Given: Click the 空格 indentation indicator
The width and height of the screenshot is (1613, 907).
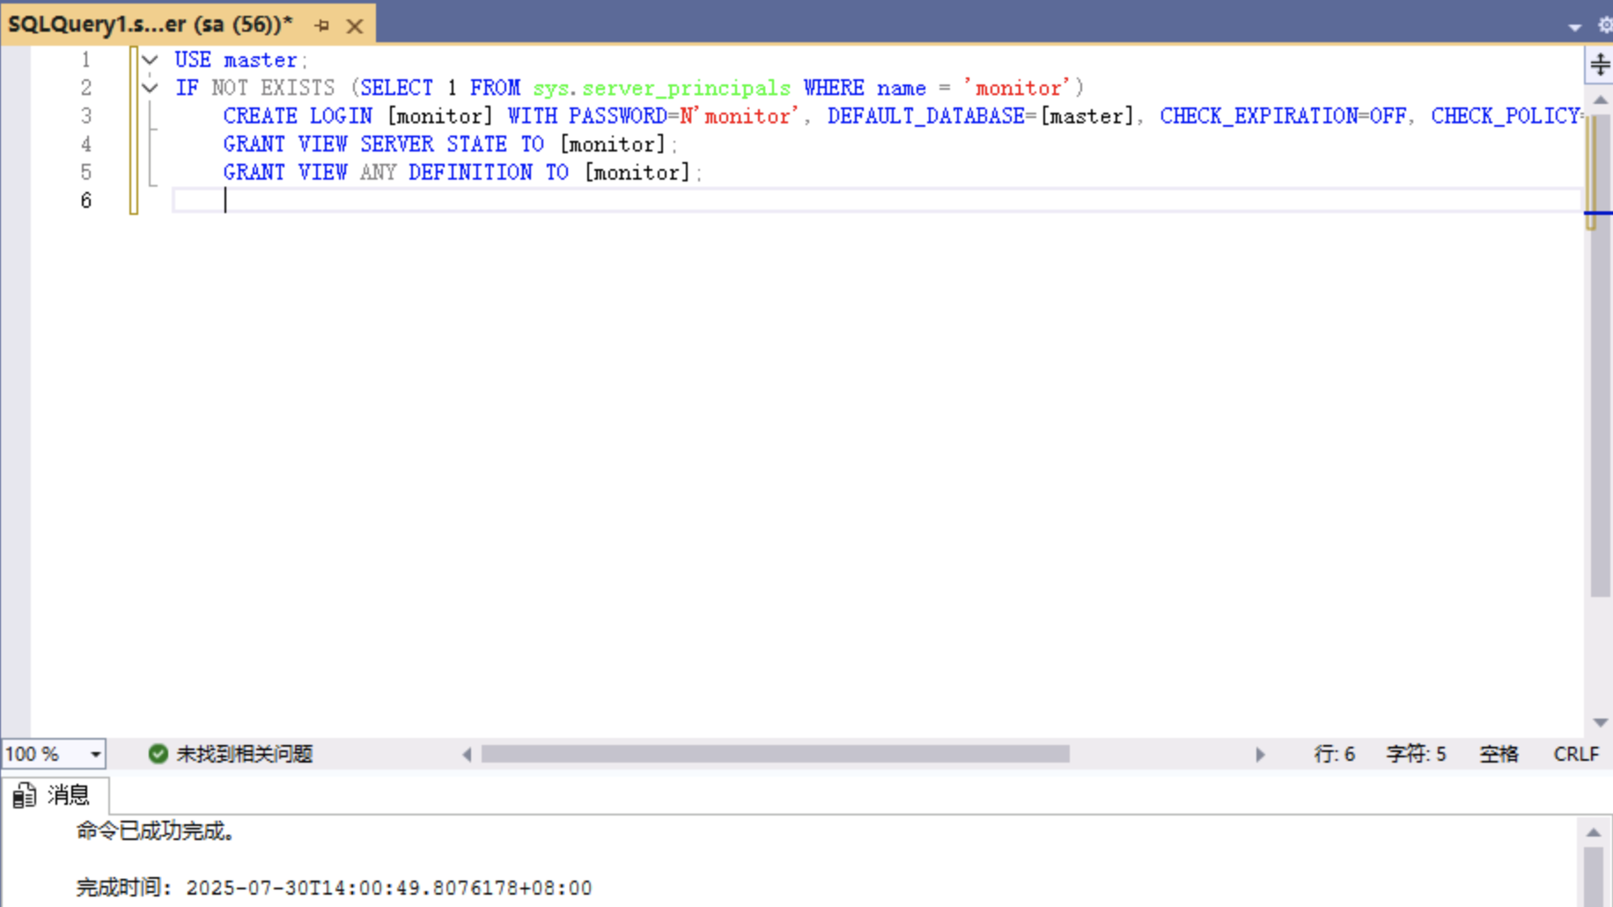Looking at the screenshot, I should tap(1498, 754).
